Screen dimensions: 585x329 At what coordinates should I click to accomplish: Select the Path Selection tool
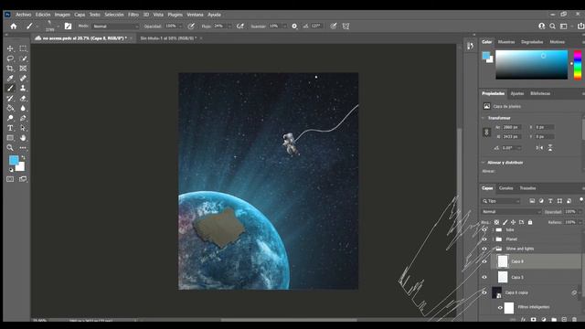click(x=23, y=128)
